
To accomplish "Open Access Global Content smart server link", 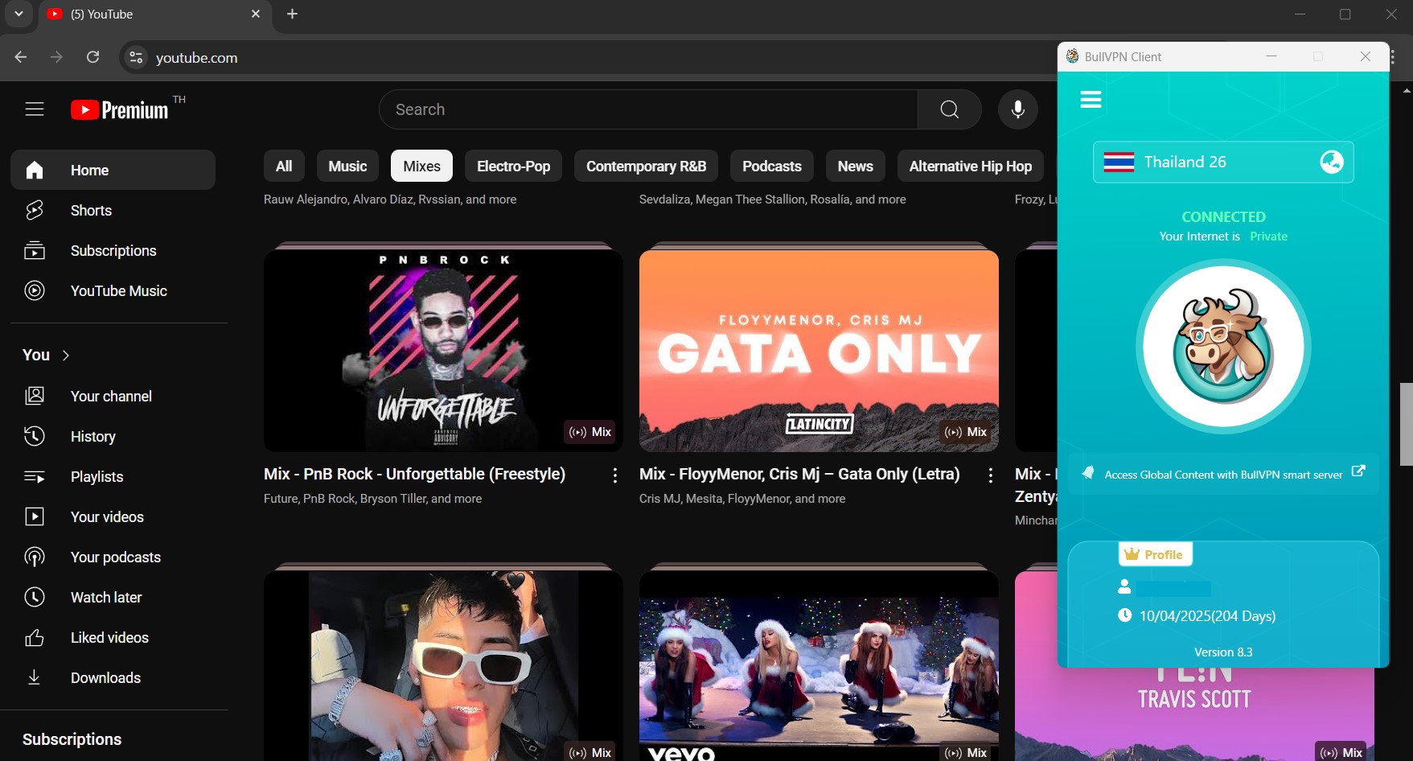I will click(x=1223, y=475).
